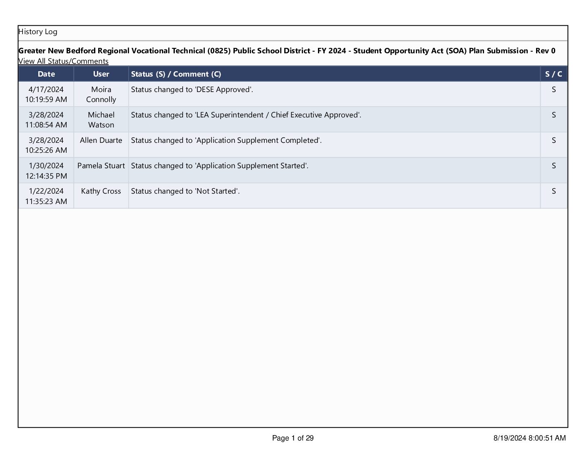Select 'Application Supplement Started' status entry
Image resolution: width=586 pixels, height=453 pixels.
(x=220, y=166)
